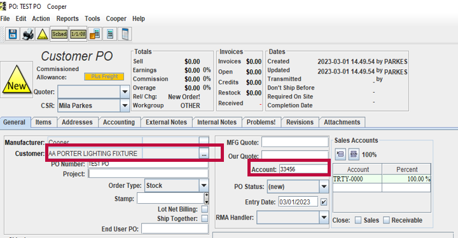Open the CSR dropdown showing Mila Parkes
The image size is (458, 238).
(125, 105)
